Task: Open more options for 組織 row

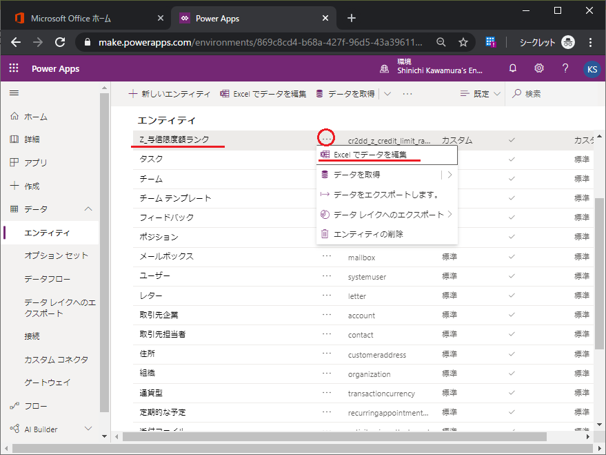Action: [x=327, y=373]
